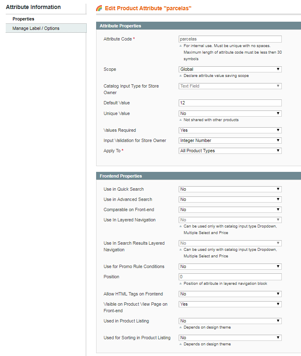Click the rainbow icon beside Edit Product Attribute
This screenshot has height=356, width=301.
point(99,8)
